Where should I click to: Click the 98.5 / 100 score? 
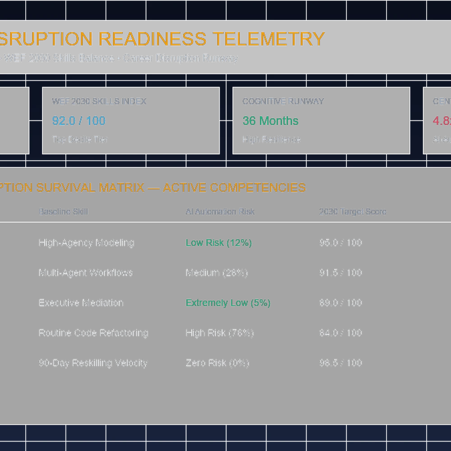341,363
